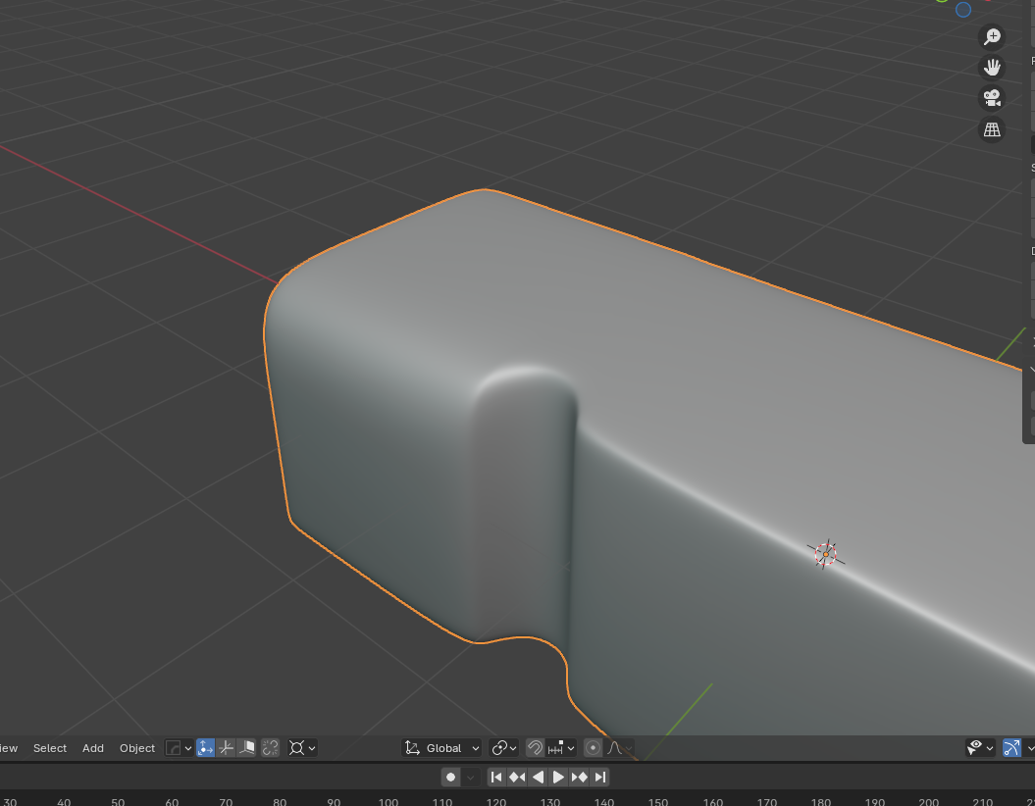Click frame 80 on the timeline ruler
Image resolution: width=1035 pixels, height=806 pixels.
280,801
